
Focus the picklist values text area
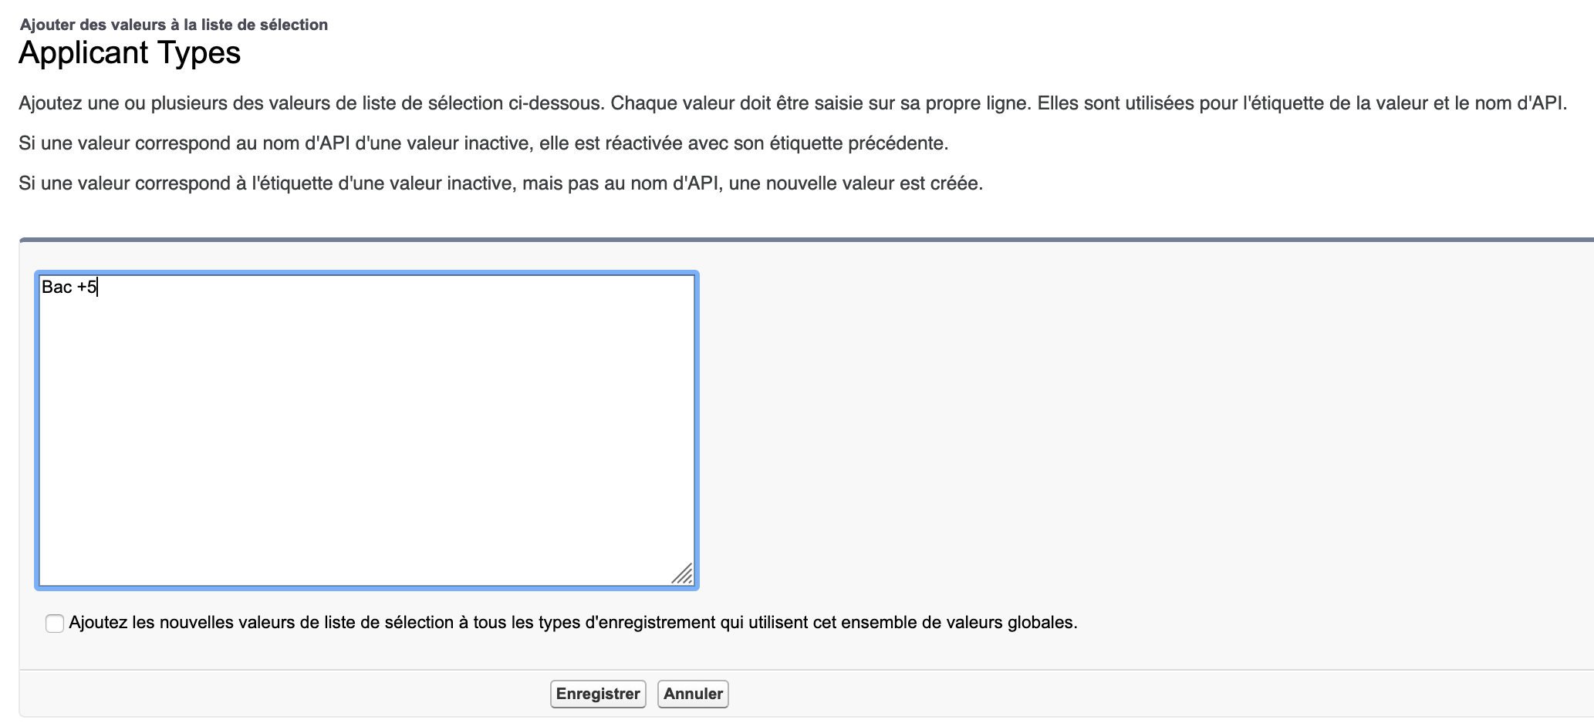point(366,432)
